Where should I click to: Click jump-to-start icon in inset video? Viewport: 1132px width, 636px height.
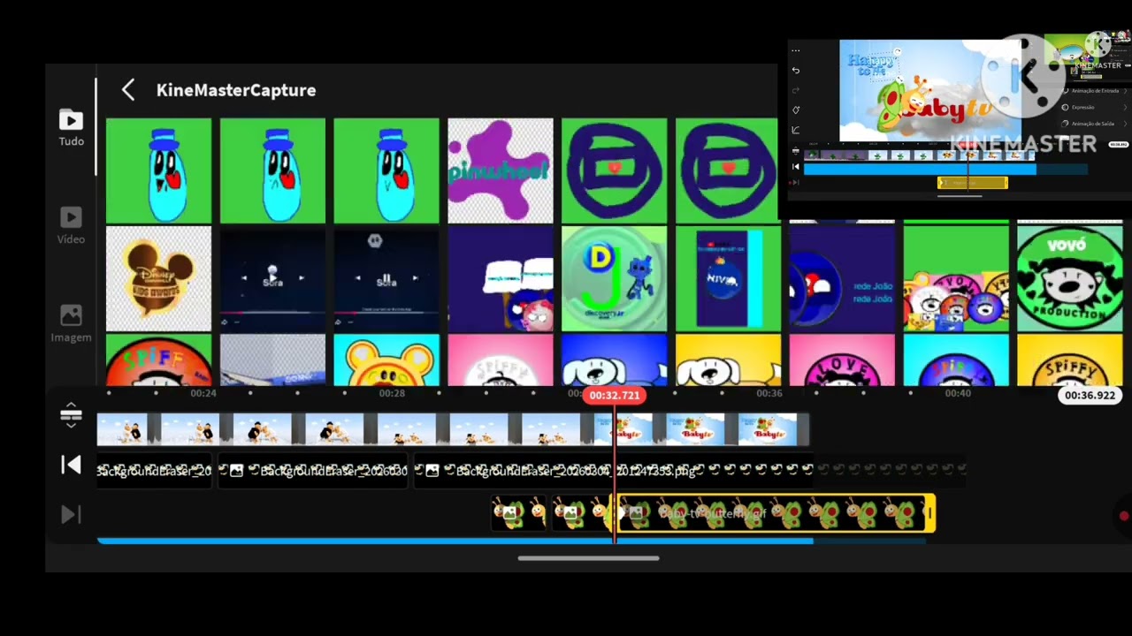pyautogui.click(x=795, y=166)
